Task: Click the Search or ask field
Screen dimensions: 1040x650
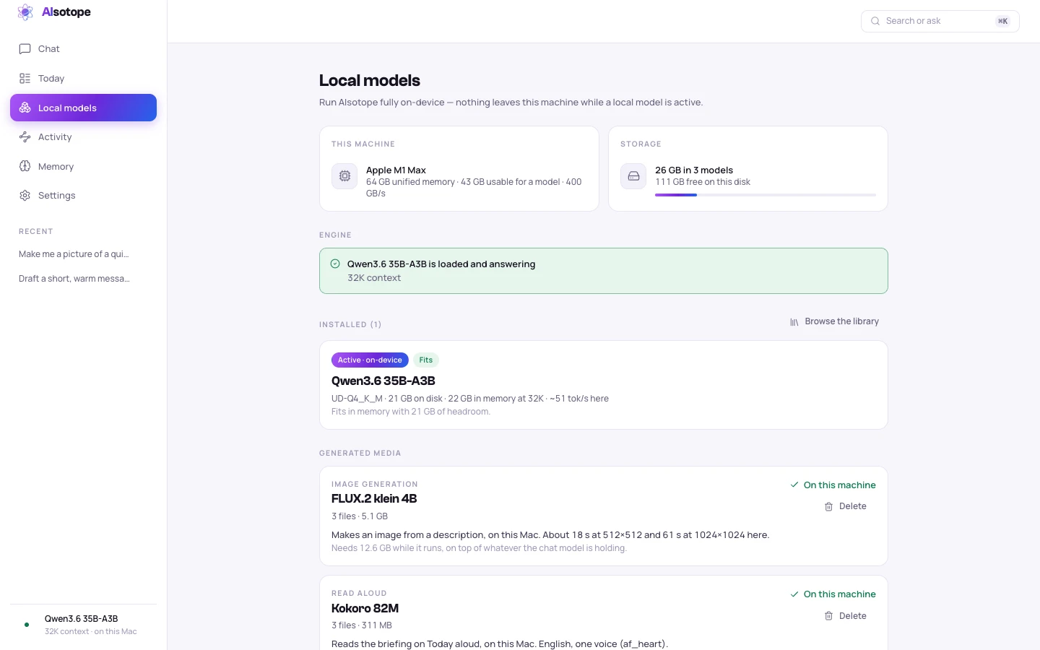Action: [940, 21]
